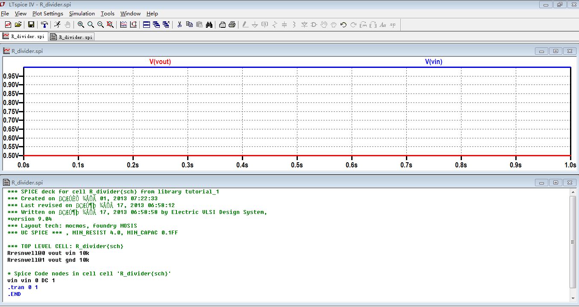Image resolution: width=579 pixels, height=307 pixels.
Task: Click the Undo arrow icon
Action: (x=343, y=25)
